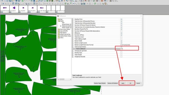This screenshot has width=169, height=95.
Task: Click the scissors cut icon
Action: (x=103, y=4)
